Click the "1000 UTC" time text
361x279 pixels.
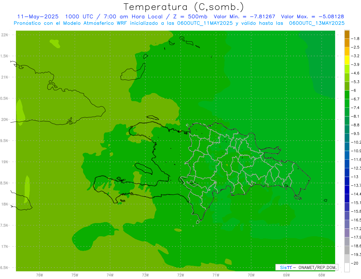coord(79,17)
